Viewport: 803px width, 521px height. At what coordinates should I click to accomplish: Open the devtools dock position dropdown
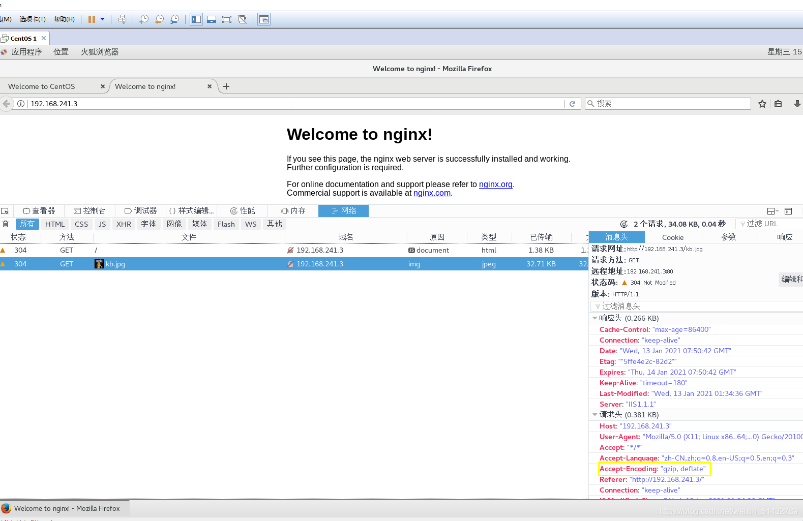[x=772, y=211]
